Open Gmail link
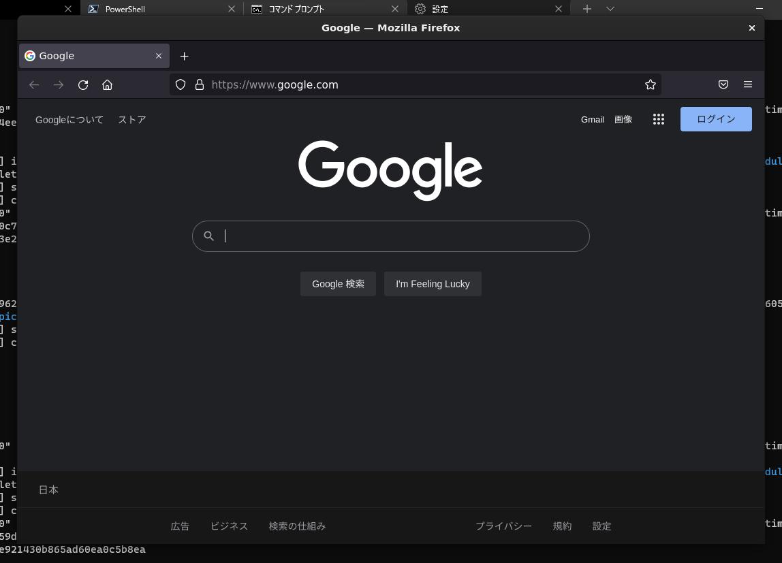782x563 pixels. (x=592, y=120)
